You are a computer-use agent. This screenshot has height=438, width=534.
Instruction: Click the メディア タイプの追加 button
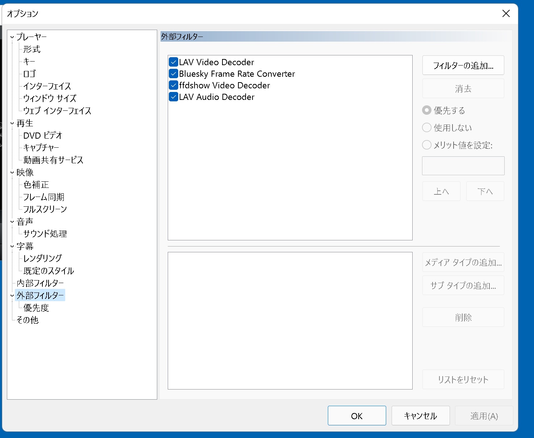[463, 262]
